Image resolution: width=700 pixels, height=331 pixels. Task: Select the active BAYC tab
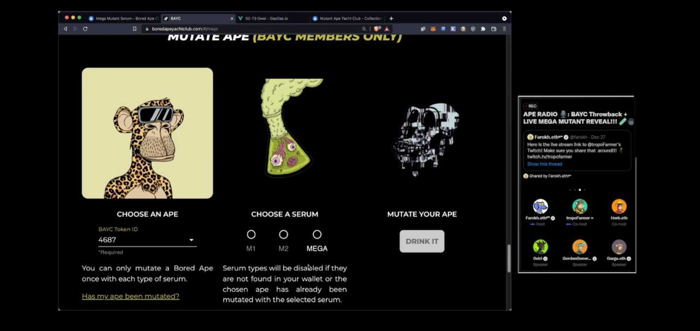pyautogui.click(x=198, y=18)
